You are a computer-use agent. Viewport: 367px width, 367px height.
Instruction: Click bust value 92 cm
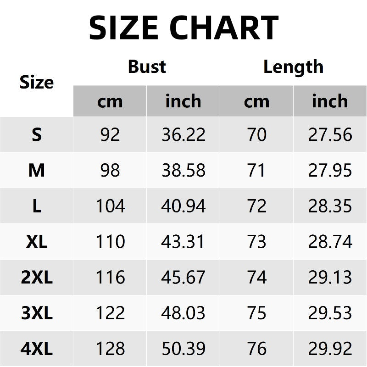110,135
